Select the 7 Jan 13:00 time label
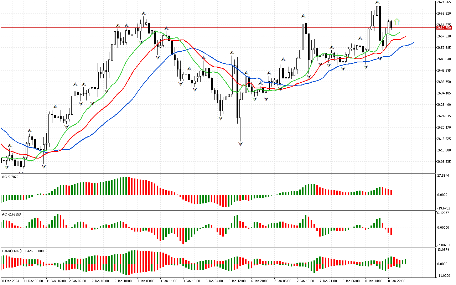This screenshot has height=285, width=456. (306, 281)
